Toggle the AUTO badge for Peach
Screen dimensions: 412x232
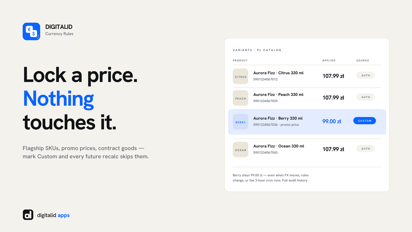click(x=366, y=97)
